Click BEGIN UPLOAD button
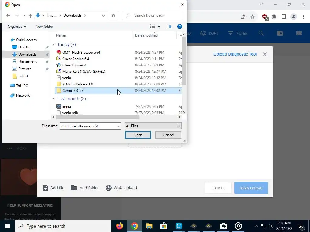This screenshot has width=310, height=232. coord(251,188)
